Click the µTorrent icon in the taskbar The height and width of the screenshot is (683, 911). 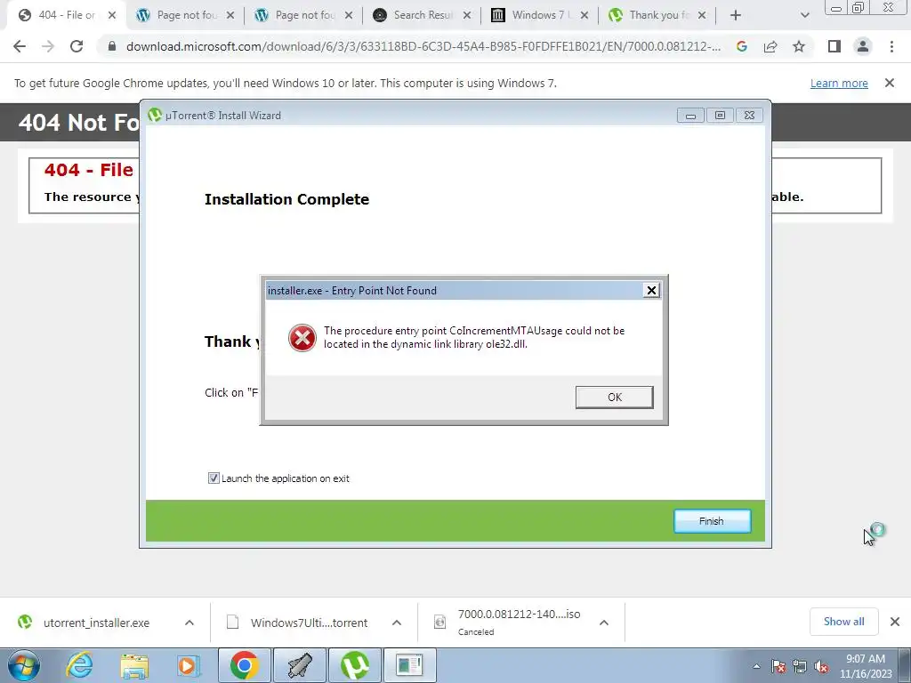[354, 665]
